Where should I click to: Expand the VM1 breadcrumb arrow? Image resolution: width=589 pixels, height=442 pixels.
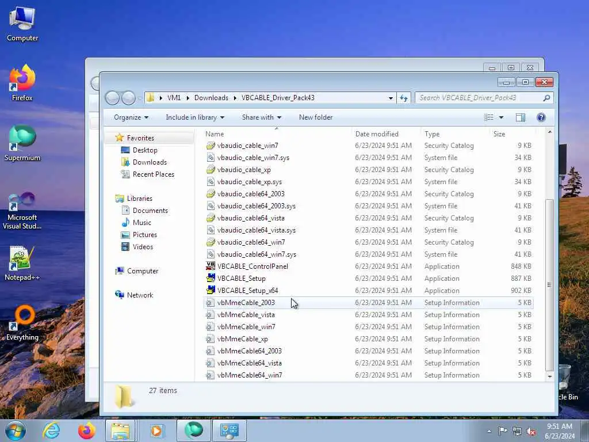[x=188, y=98]
